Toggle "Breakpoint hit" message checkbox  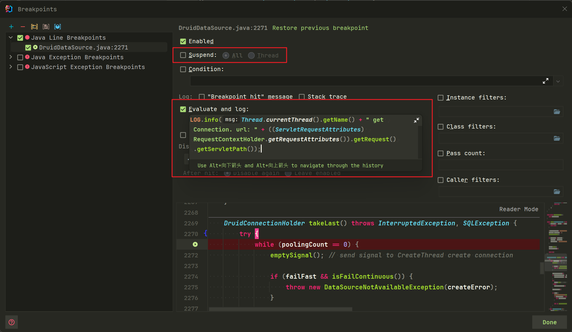point(202,97)
